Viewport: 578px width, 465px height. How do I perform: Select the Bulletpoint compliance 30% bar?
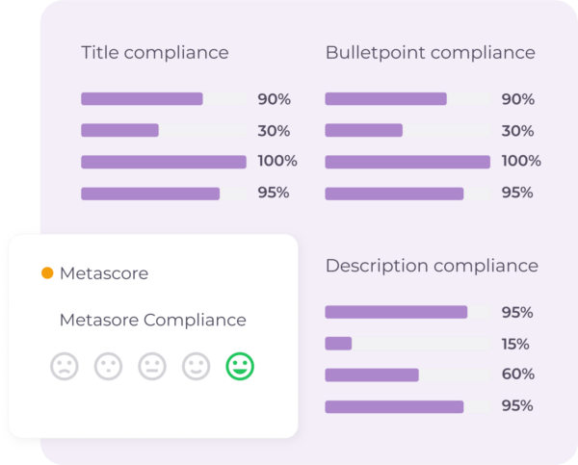click(364, 130)
